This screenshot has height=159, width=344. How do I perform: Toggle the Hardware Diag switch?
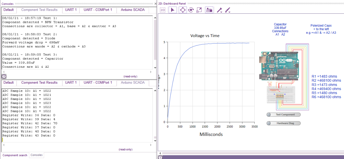pos(284,123)
